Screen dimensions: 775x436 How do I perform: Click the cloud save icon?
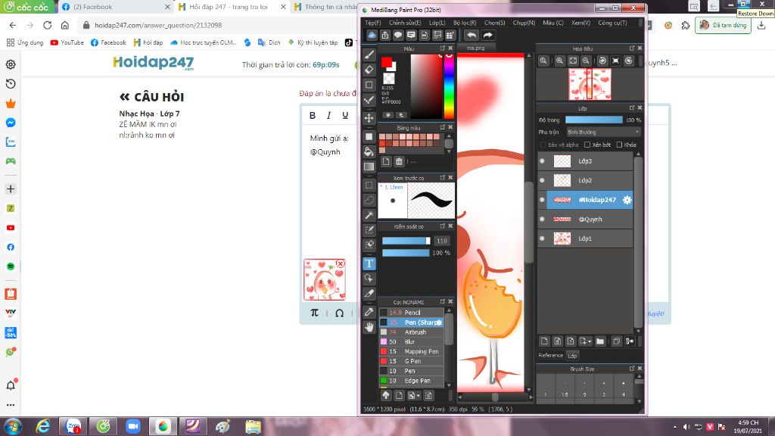(x=372, y=35)
